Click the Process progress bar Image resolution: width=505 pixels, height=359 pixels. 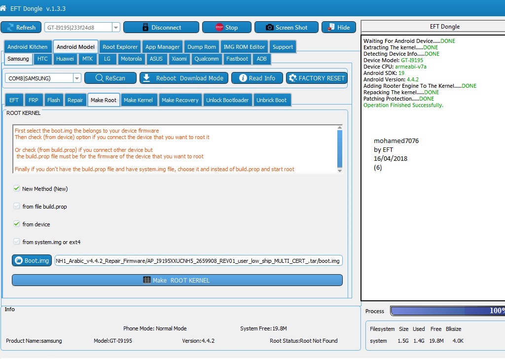point(448,311)
